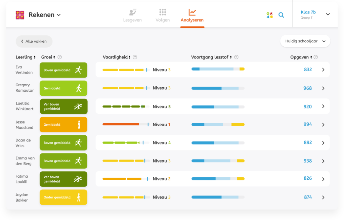Image resolution: width=344 pixels, height=220 pixels.
Task: Click help icon beside Voortgang lesstof
Action: [236, 57]
